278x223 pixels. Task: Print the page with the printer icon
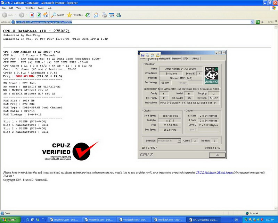(105, 15)
